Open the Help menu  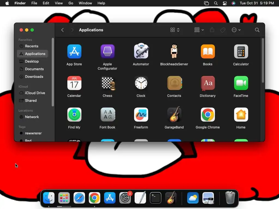101,3
